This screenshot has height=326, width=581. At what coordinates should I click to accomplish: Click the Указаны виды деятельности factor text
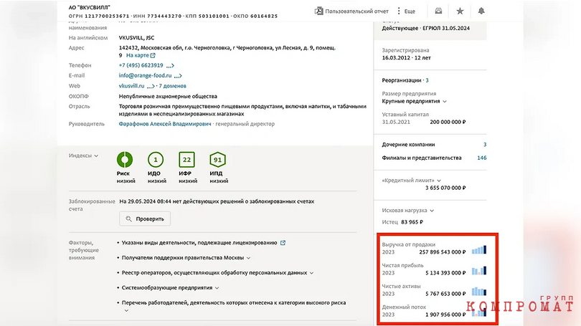click(199, 243)
